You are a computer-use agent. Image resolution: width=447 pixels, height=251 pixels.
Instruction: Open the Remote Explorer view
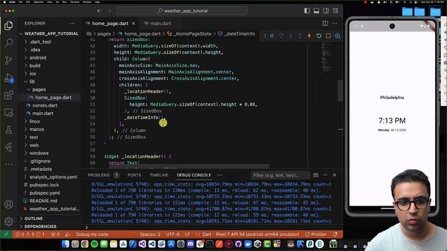8,113
